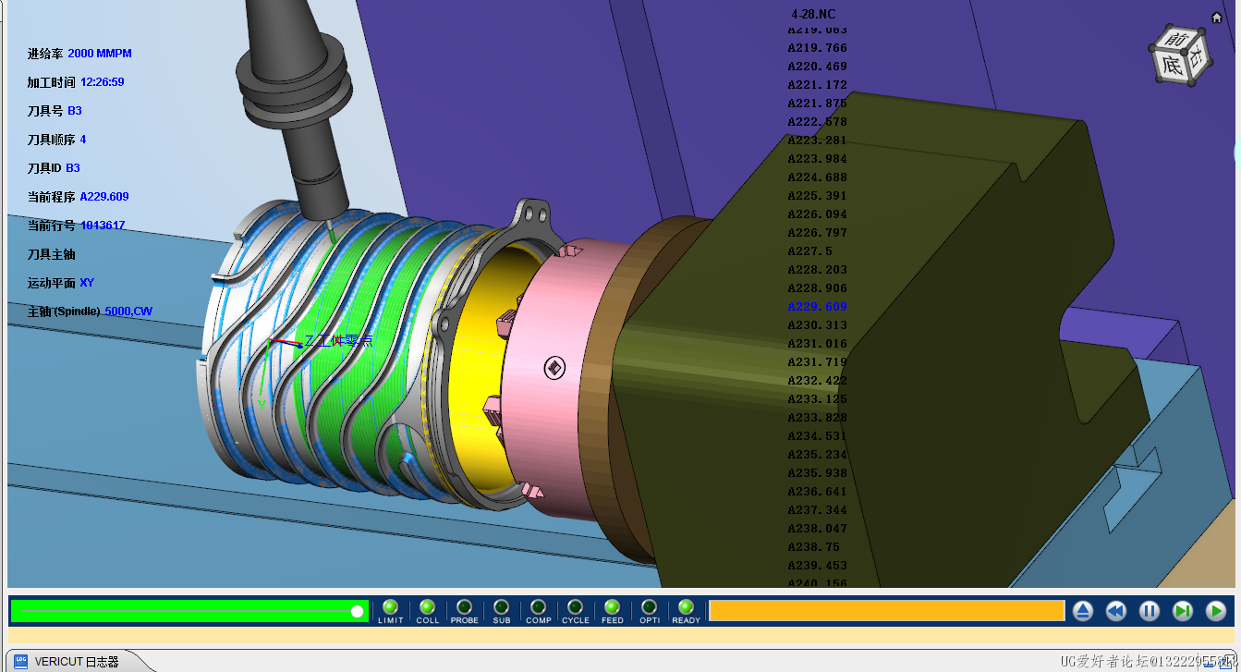Click the 加工时间 12:26:59 readout
The image size is (1241, 672).
pos(76,82)
